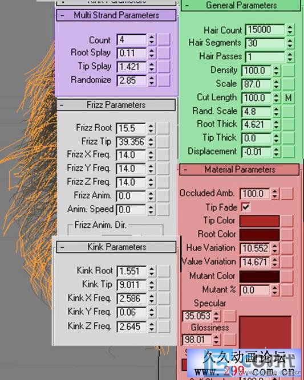The width and height of the screenshot is (304, 380).
Task: Click the Mutant % value field
Action: point(255,290)
